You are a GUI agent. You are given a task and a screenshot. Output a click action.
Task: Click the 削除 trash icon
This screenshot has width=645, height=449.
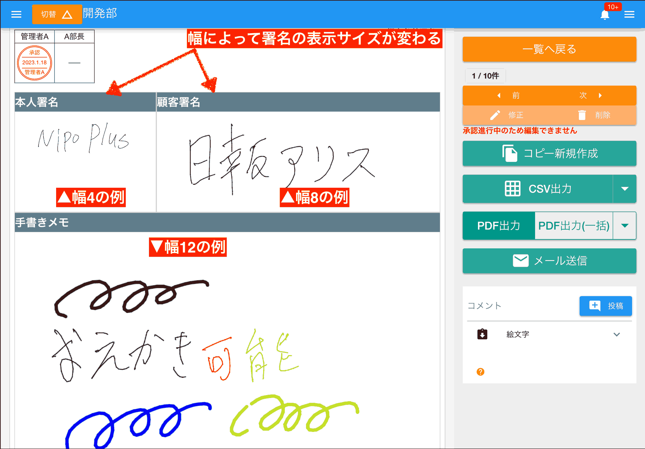(582, 115)
